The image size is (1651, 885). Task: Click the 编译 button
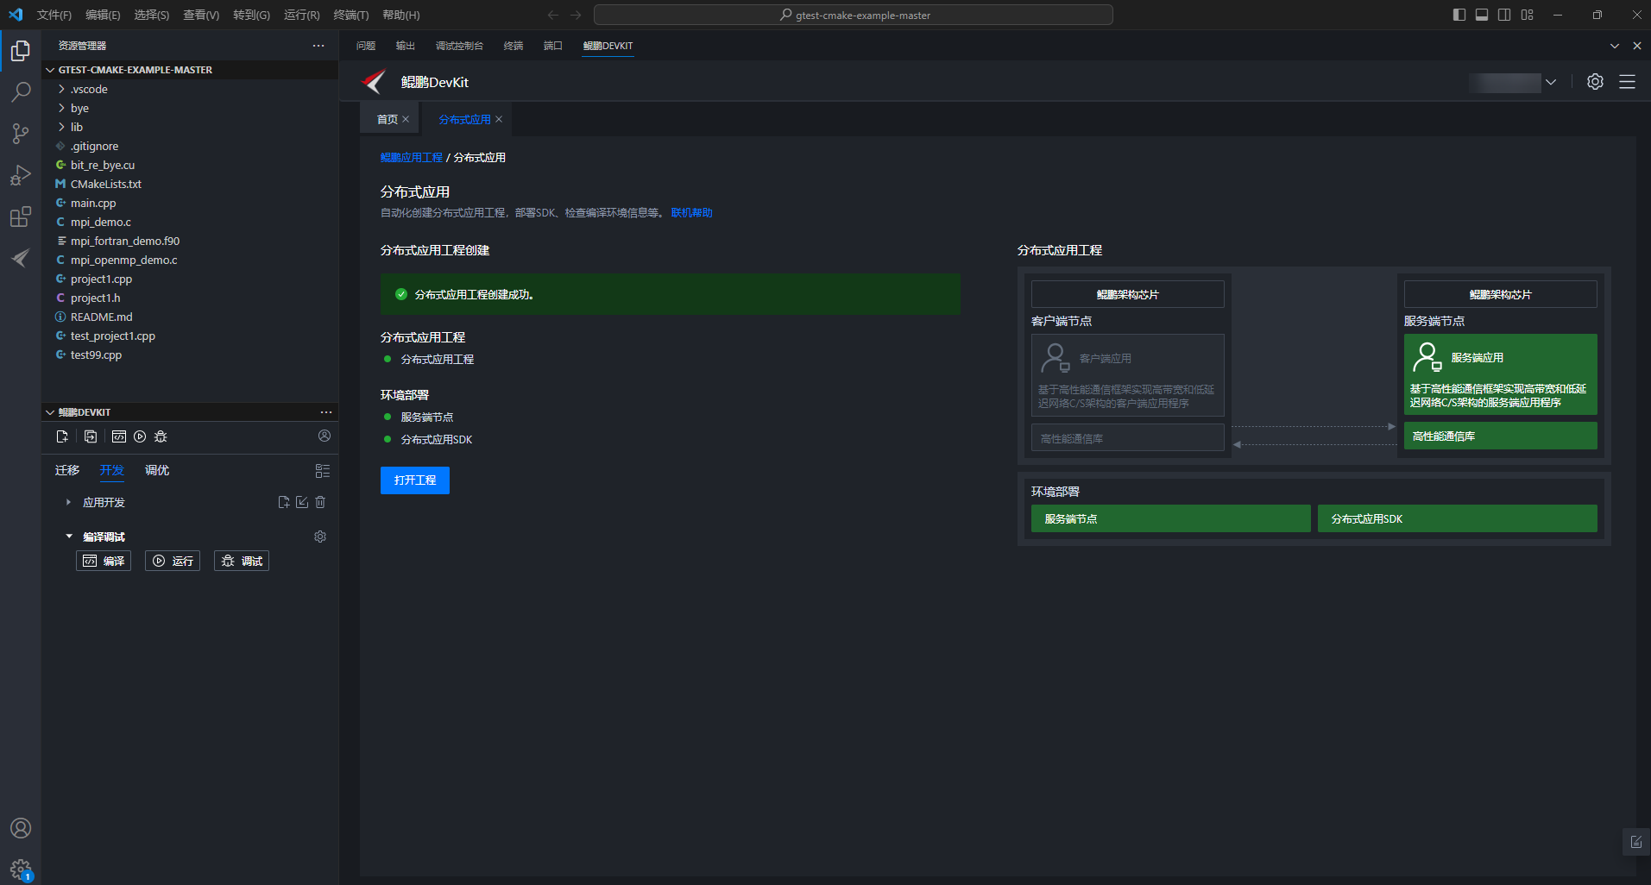pyautogui.click(x=104, y=561)
